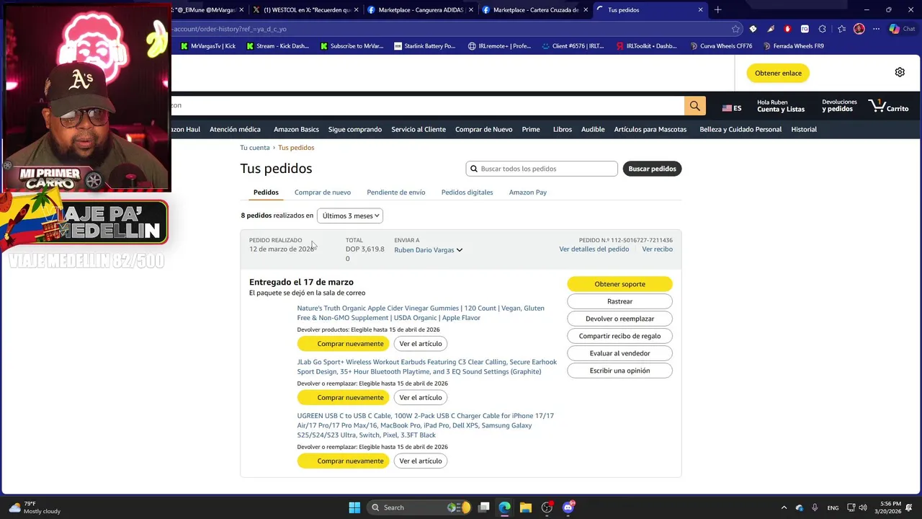Click Compartir recibo de regalo button
Image resolution: width=922 pixels, height=519 pixels.
click(619, 336)
